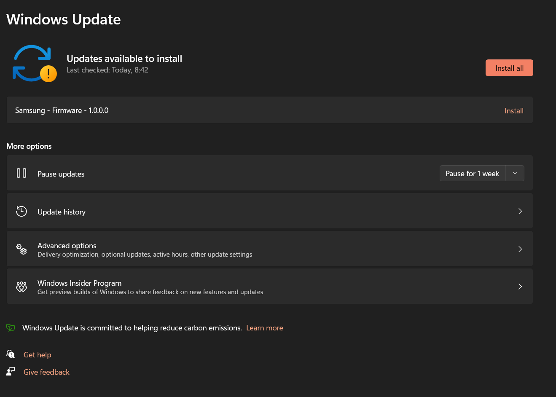Image resolution: width=556 pixels, height=397 pixels.
Task: Click the Give feedback person icon
Action: point(11,371)
